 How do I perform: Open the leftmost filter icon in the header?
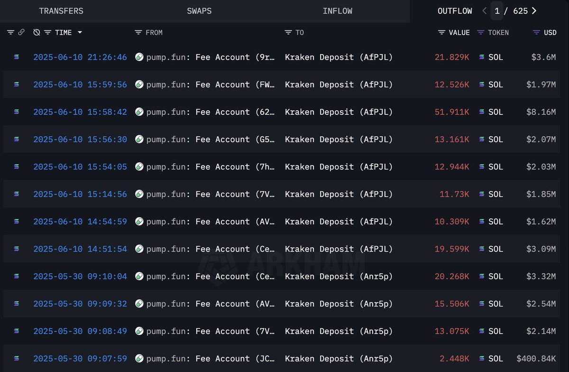pos(10,32)
